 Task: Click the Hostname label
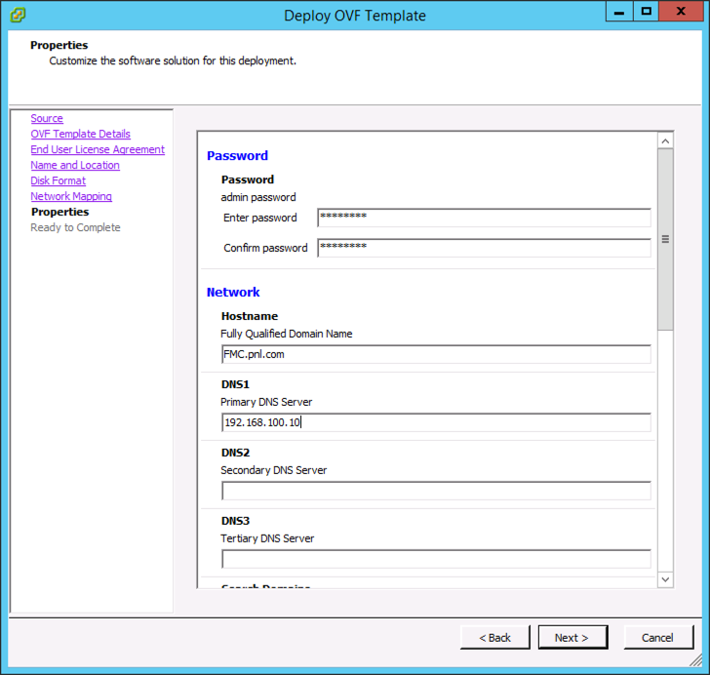[x=250, y=316]
